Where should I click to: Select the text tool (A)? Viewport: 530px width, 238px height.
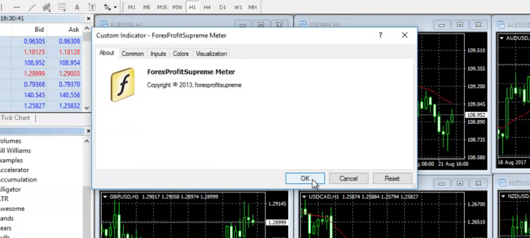77,7
